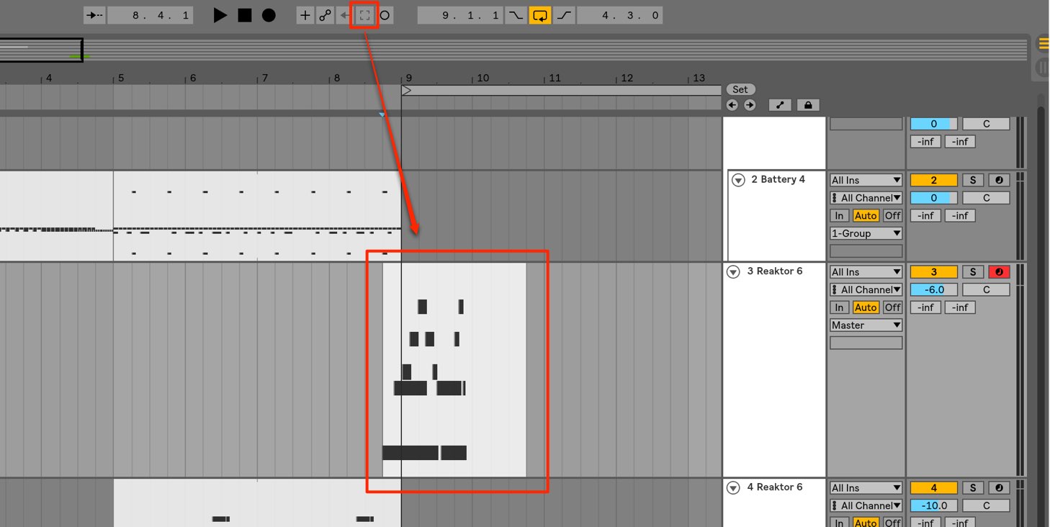This screenshot has height=527, width=1050.
Task: Click the pan C control on 4 Reaktor 6
Action: pyautogui.click(x=986, y=505)
